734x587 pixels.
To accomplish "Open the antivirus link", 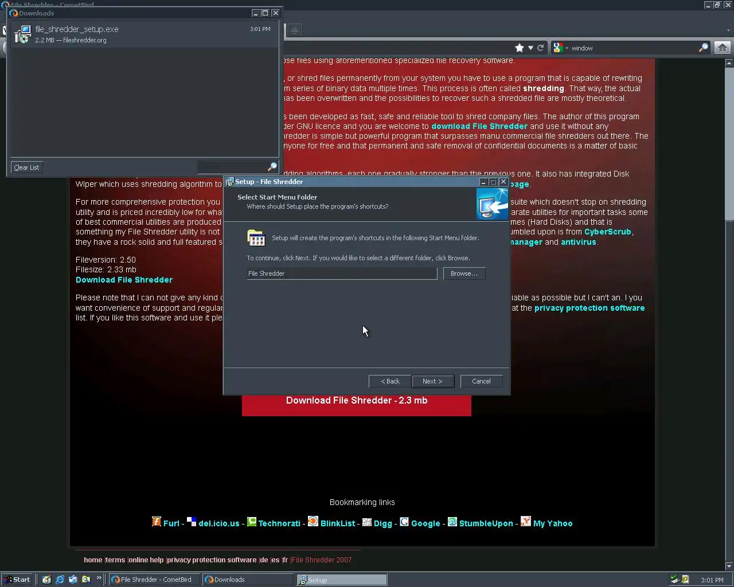I will point(579,242).
